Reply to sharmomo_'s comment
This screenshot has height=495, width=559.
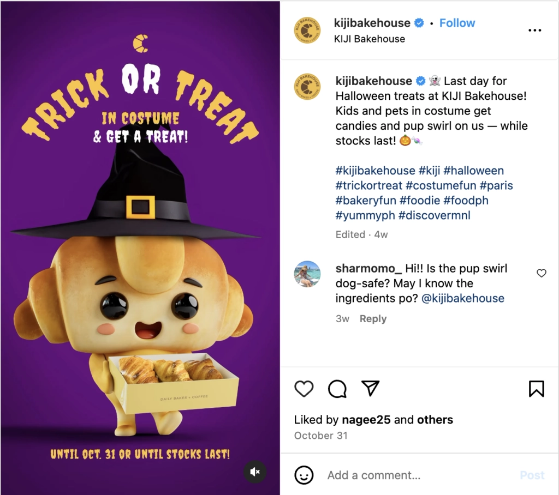[x=373, y=319]
